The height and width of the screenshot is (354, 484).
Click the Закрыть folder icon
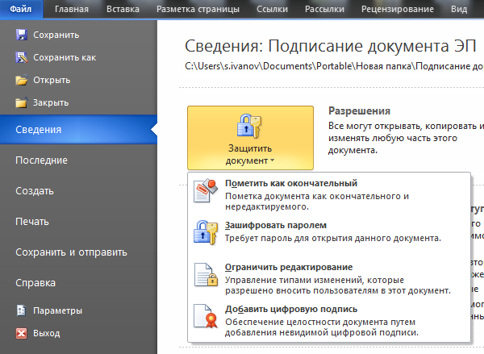[x=21, y=102]
